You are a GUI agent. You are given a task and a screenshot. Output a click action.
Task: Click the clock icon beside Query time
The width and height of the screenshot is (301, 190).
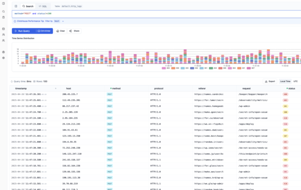coord(12,81)
